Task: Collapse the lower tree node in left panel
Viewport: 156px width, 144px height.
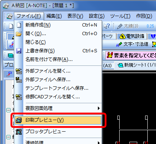Action: click(8, 137)
